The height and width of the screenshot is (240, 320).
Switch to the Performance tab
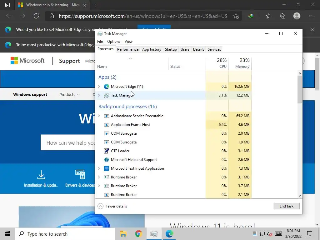128,49
